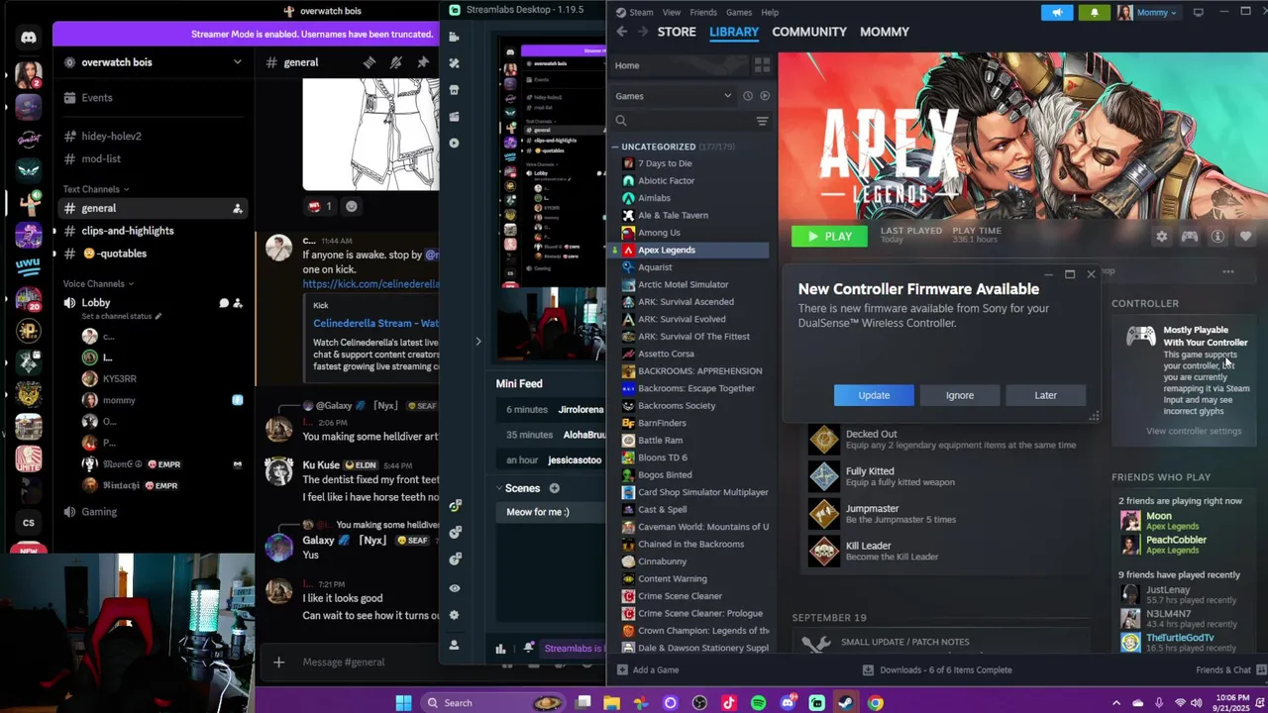Choose Later in firmware dialog
The image size is (1268, 713).
(x=1045, y=395)
